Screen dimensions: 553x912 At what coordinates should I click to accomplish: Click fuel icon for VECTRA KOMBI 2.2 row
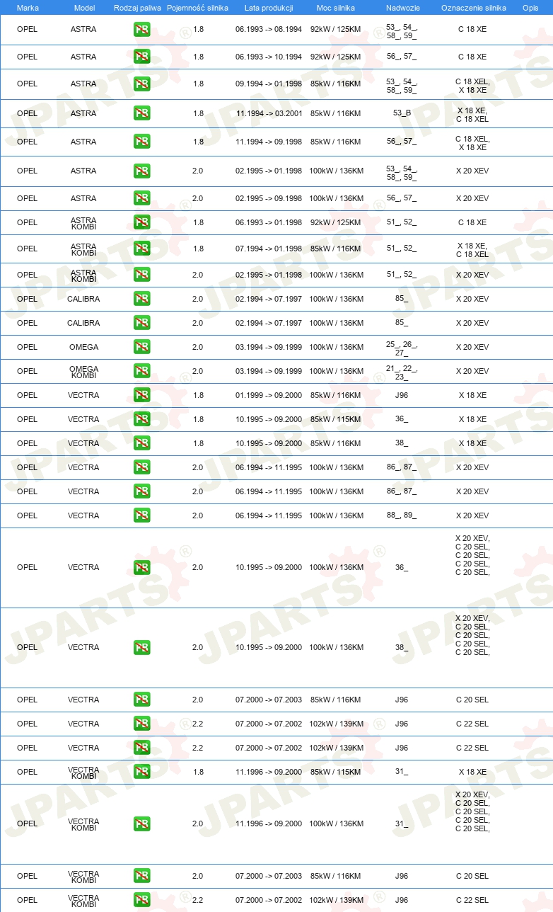click(x=142, y=900)
